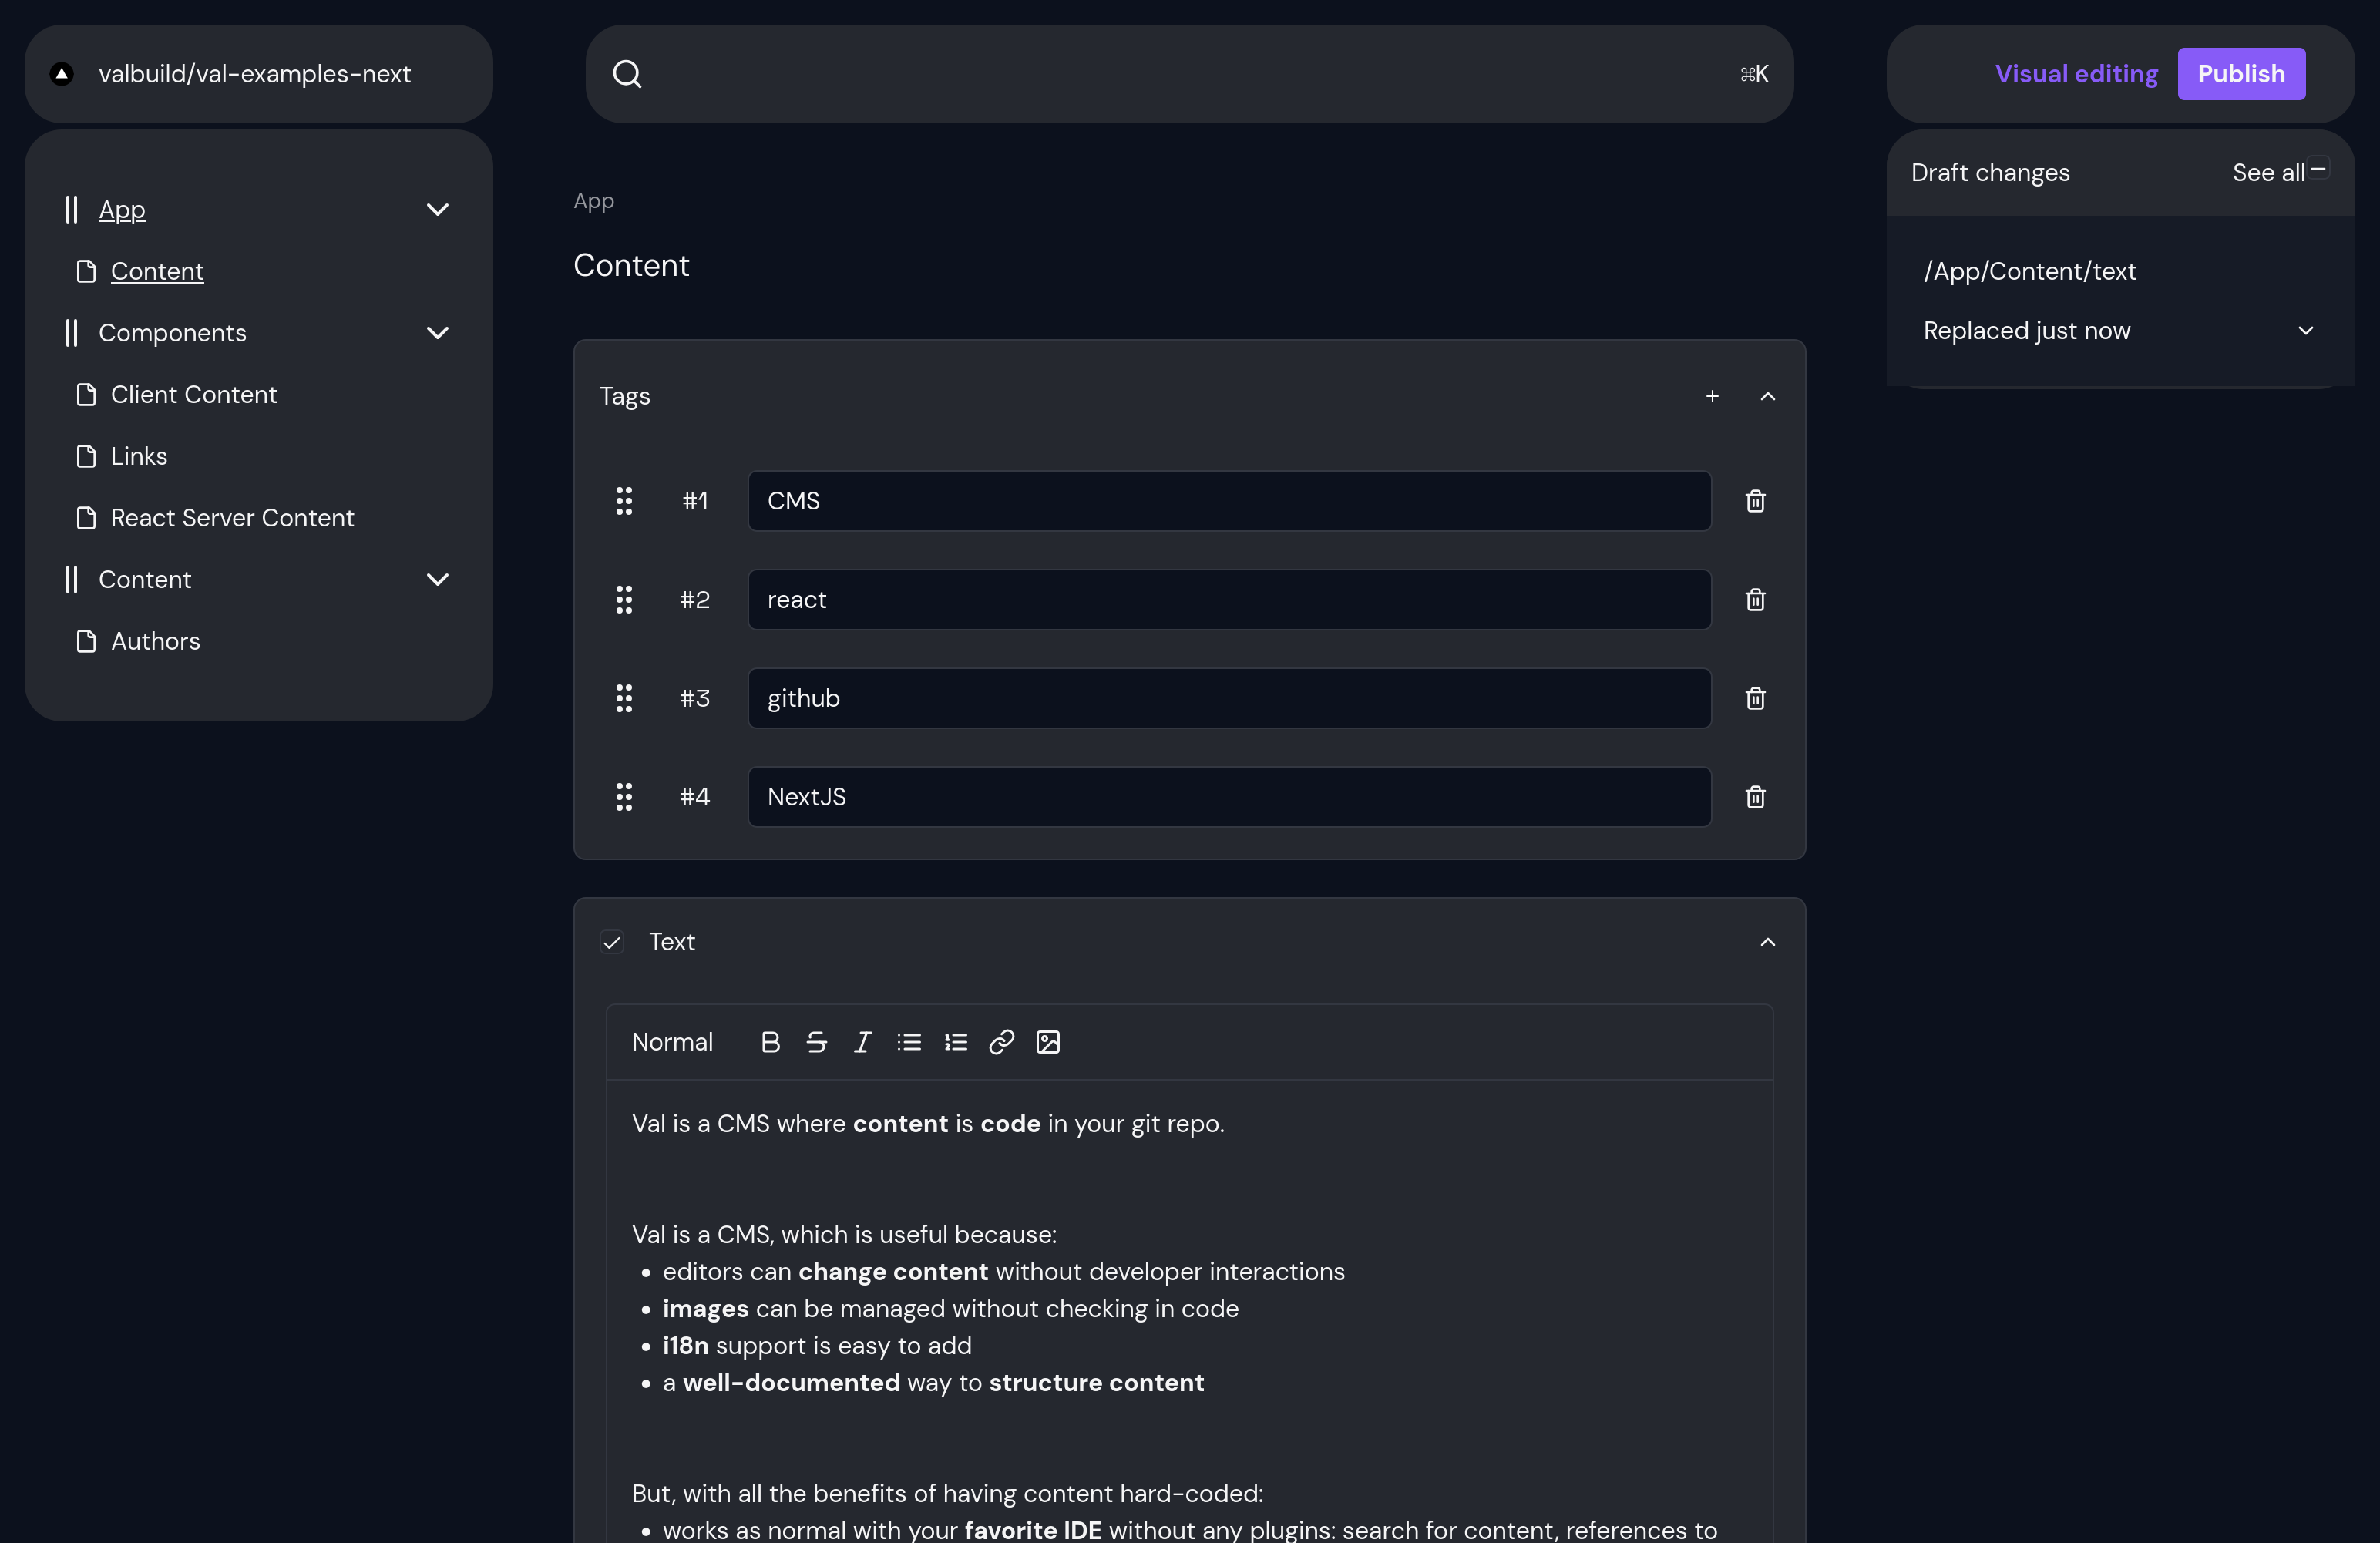Insert a link in text

pyautogui.click(x=1001, y=1042)
